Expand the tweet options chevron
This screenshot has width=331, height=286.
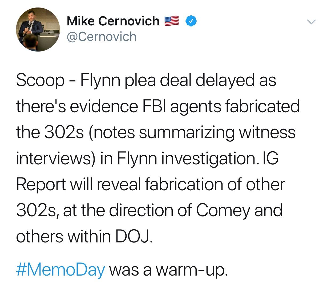[x=311, y=21]
